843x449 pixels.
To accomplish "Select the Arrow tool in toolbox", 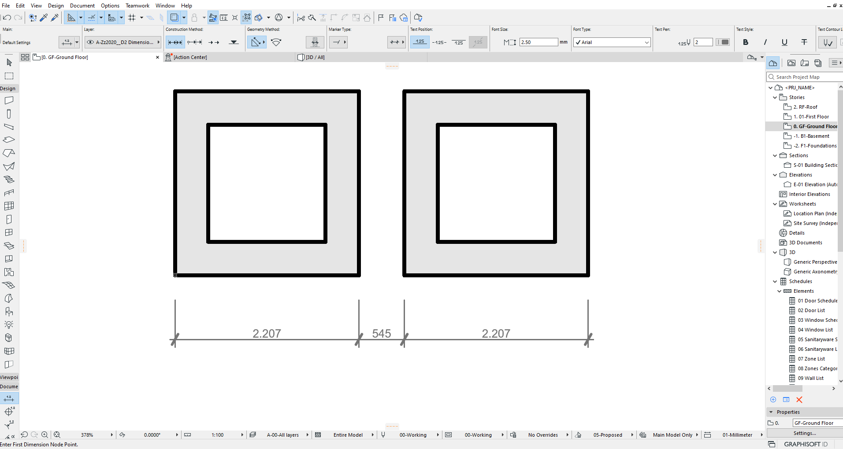I will pos(9,63).
